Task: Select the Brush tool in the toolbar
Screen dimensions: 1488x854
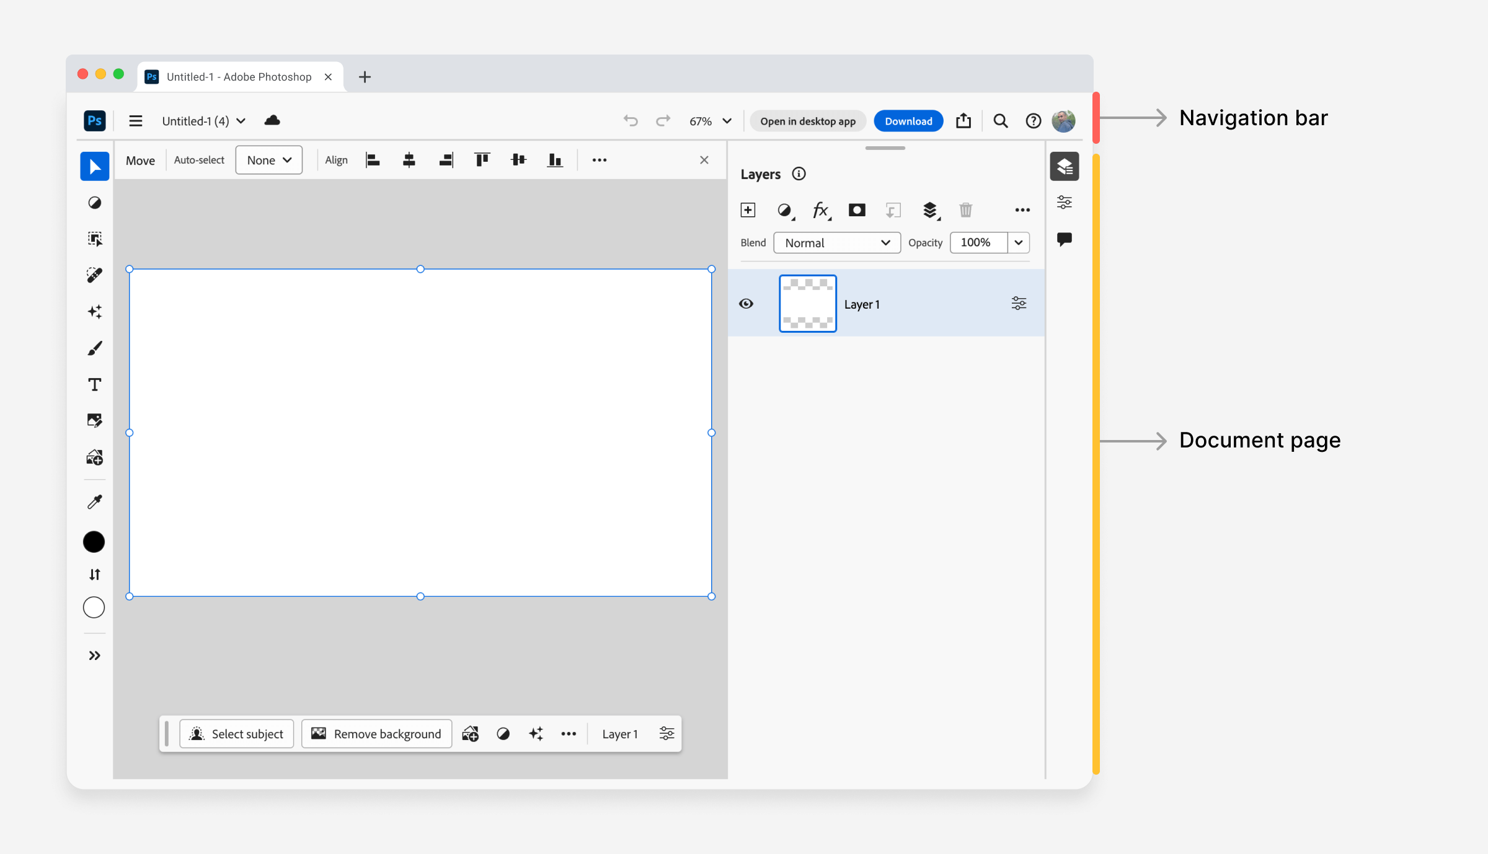Action: [94, 348]
